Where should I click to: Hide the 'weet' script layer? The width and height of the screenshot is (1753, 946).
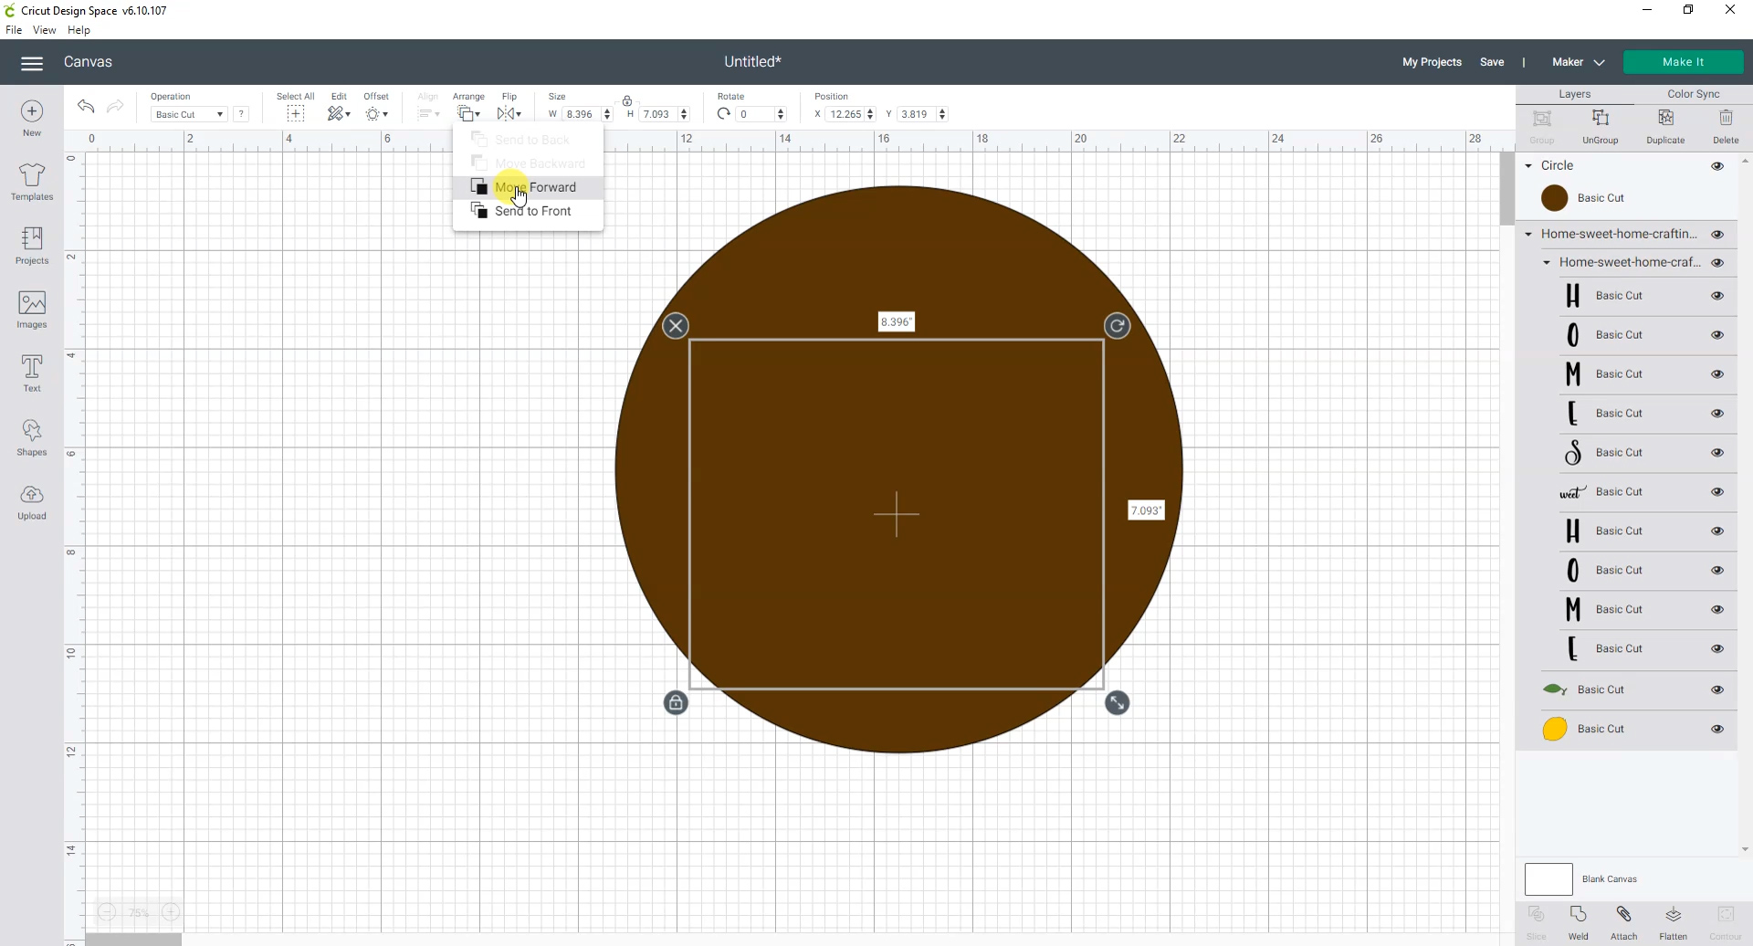coord(1717,492)
